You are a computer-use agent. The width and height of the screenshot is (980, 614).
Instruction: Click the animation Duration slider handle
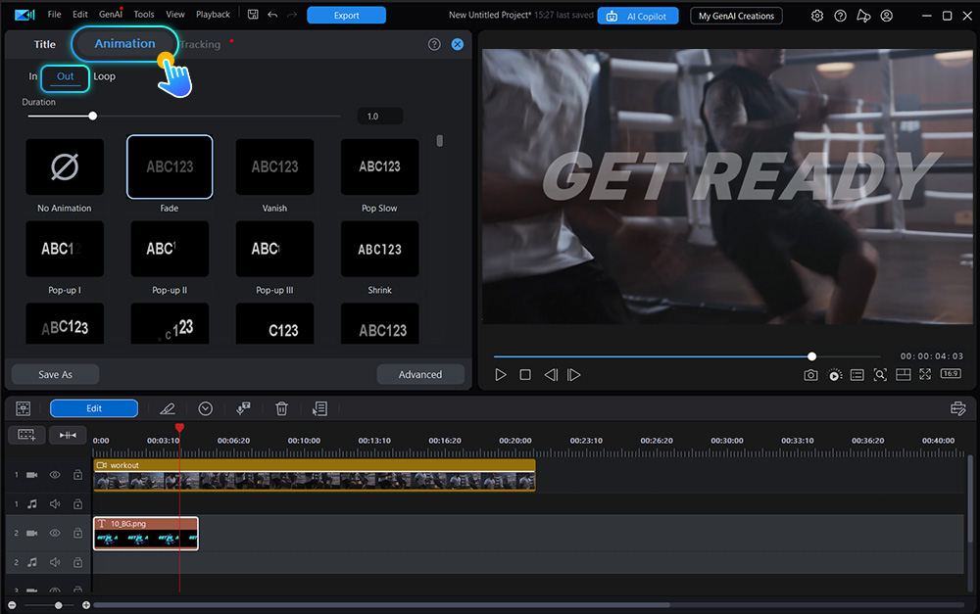92,116
